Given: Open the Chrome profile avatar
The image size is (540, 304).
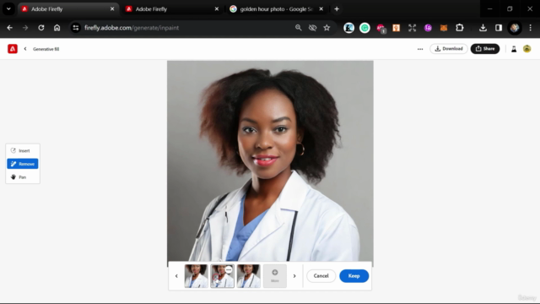Looking at the screenshot, I should coord(515,28).
